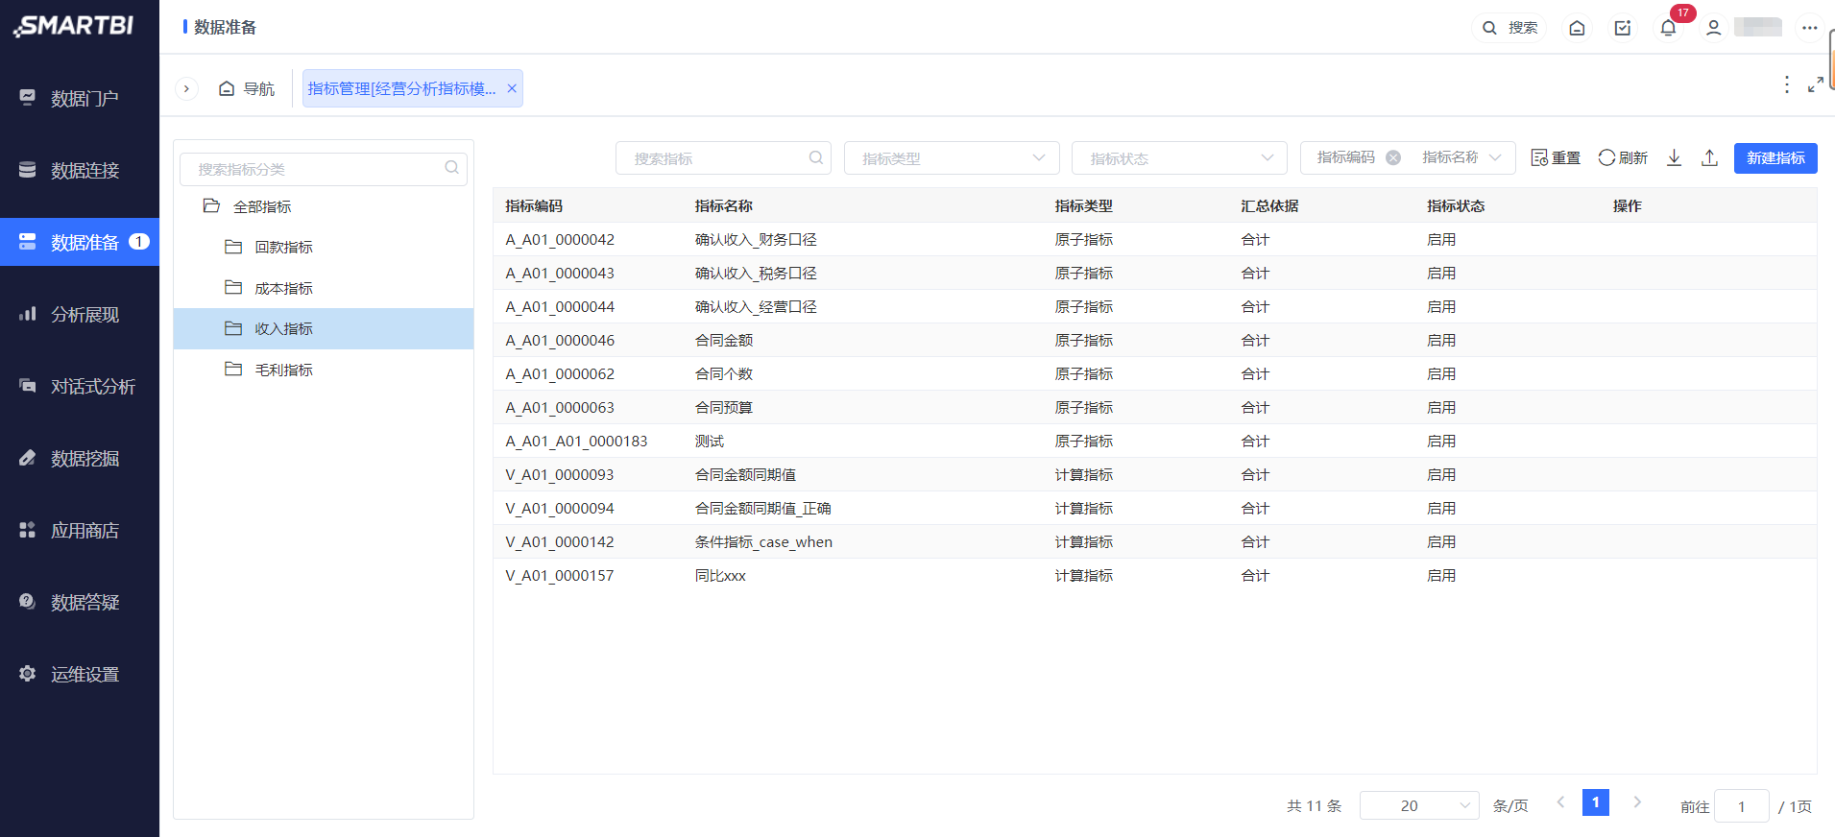Click the download (export) indicators icon
Screen dimensions: 1835x837
[1674, 158]
